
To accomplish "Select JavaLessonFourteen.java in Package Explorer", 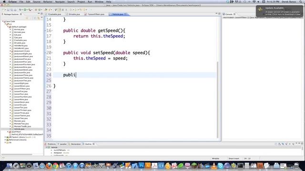I will (x=24, y=65).
